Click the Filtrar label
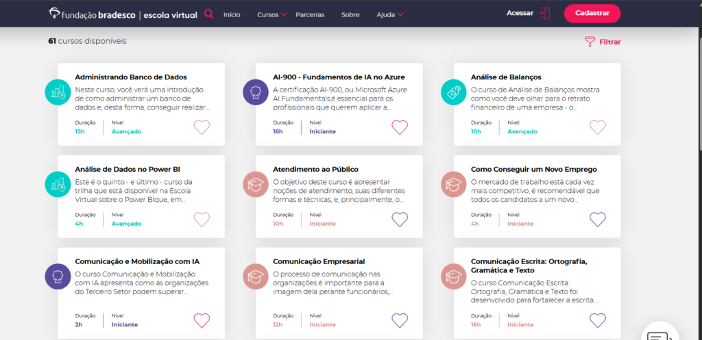Image resolution: width=702 pixels, height=340 pixels. 610,42
